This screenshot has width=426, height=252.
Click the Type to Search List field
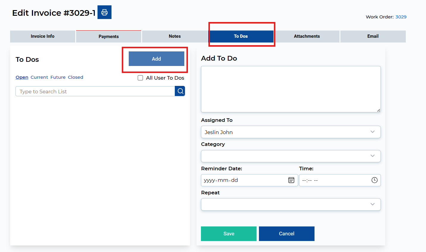95,92
